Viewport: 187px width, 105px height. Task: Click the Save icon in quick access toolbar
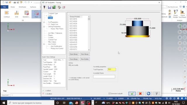[6, 2]
